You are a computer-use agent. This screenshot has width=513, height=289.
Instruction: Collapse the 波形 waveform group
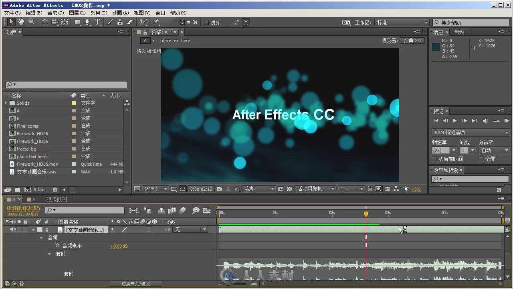click(49, 254)
